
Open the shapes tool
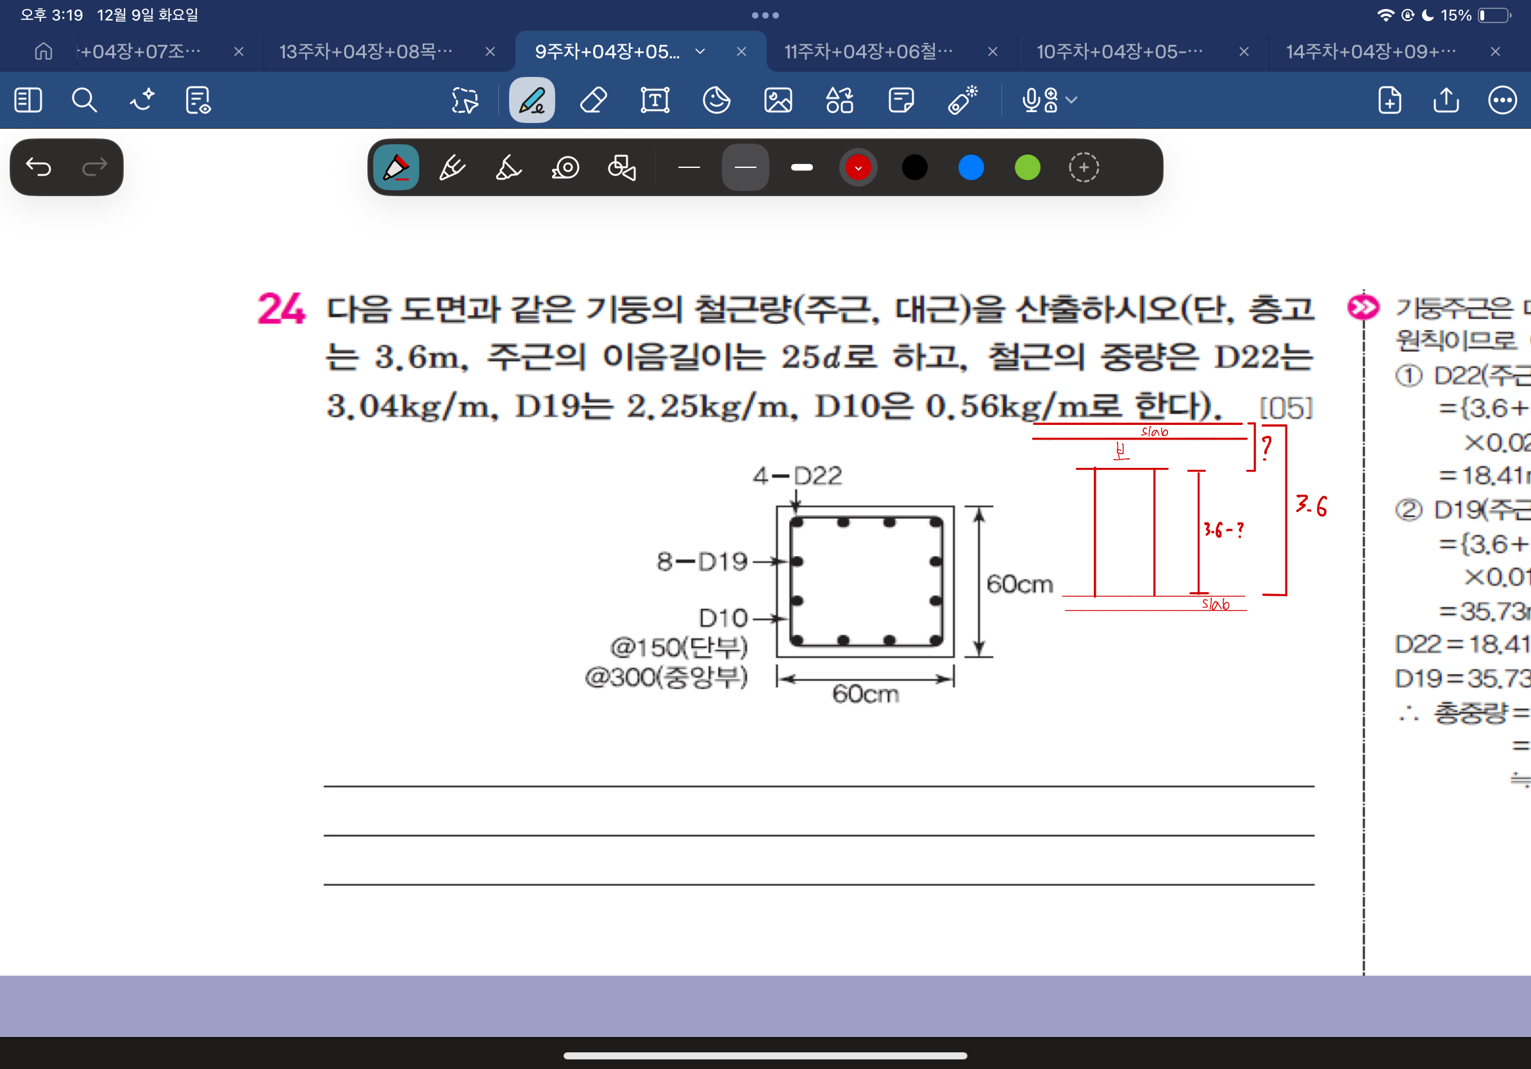click(x=839, y=101)
